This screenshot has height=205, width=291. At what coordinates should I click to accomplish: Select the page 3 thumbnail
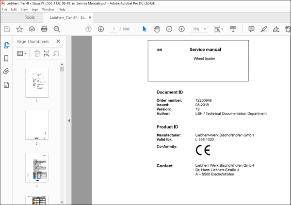(x=37, y=167)
